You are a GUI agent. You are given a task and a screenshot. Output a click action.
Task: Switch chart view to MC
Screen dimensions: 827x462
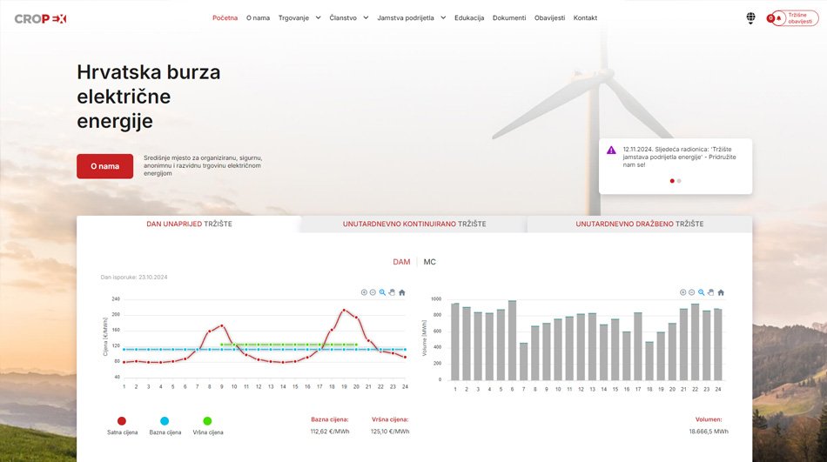(x=429, y=262)
